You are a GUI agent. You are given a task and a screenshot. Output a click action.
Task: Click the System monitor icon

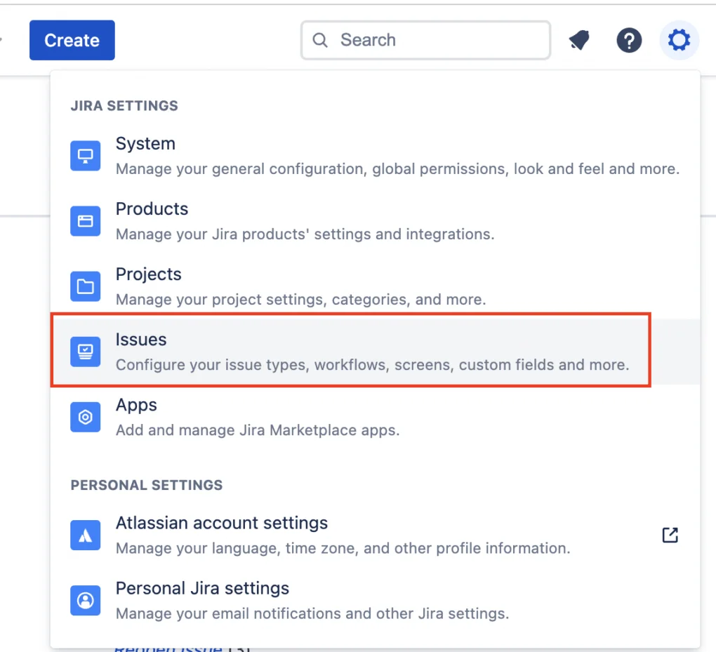pyautogui.click(x=86, y=156)
